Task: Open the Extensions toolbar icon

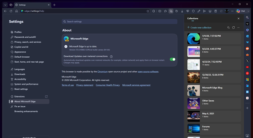Action: click(x=154, y=11)
